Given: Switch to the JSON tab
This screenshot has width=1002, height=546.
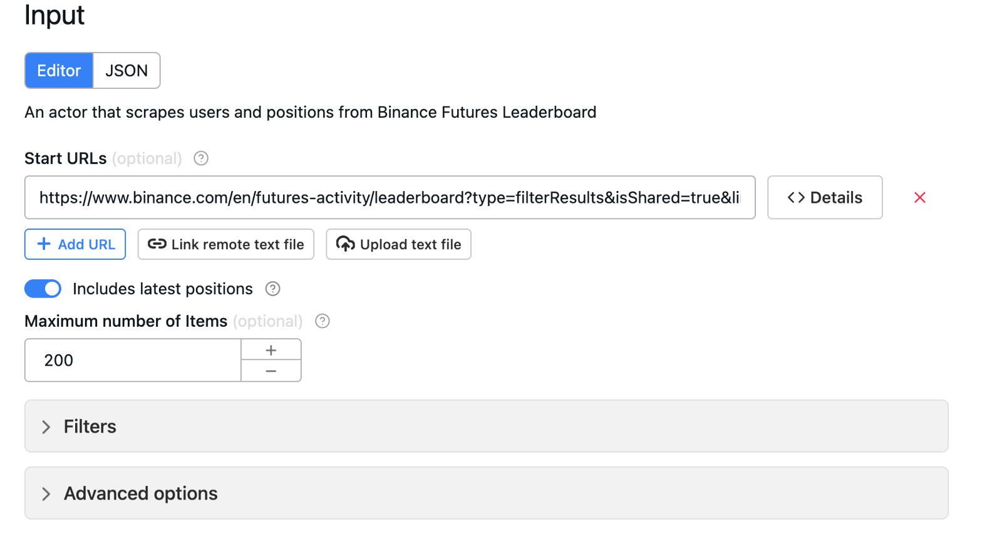Looking at the screenshot, I should tap(127, 70).
